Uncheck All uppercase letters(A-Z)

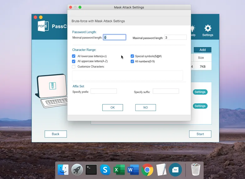(74, 61)
